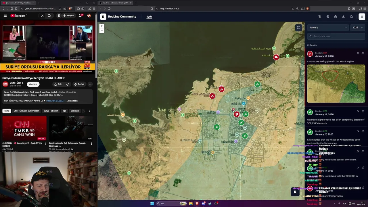Select the Syria tab in RedLine header

149,17
